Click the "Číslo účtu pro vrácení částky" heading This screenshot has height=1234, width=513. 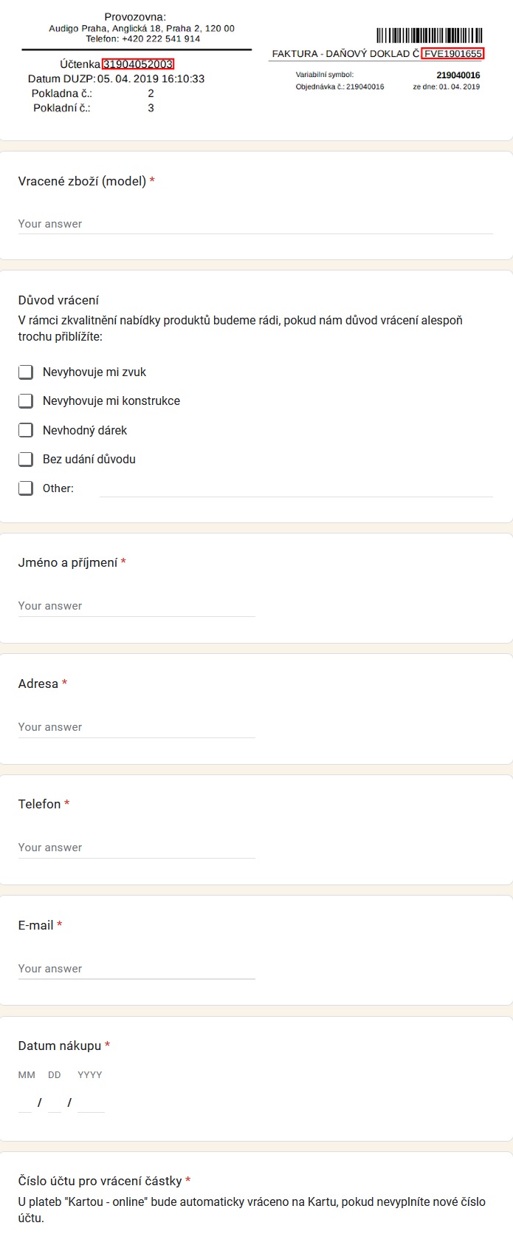tap(100, 1181)
